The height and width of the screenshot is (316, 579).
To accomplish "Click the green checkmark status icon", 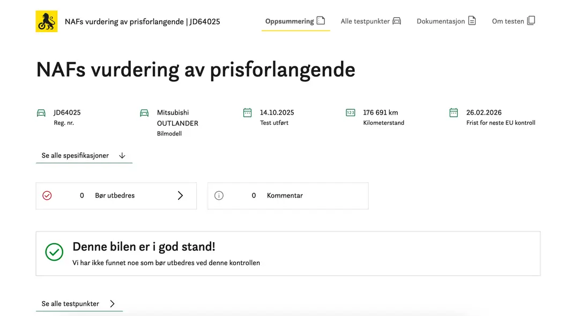I will click(x=54, y=252).
